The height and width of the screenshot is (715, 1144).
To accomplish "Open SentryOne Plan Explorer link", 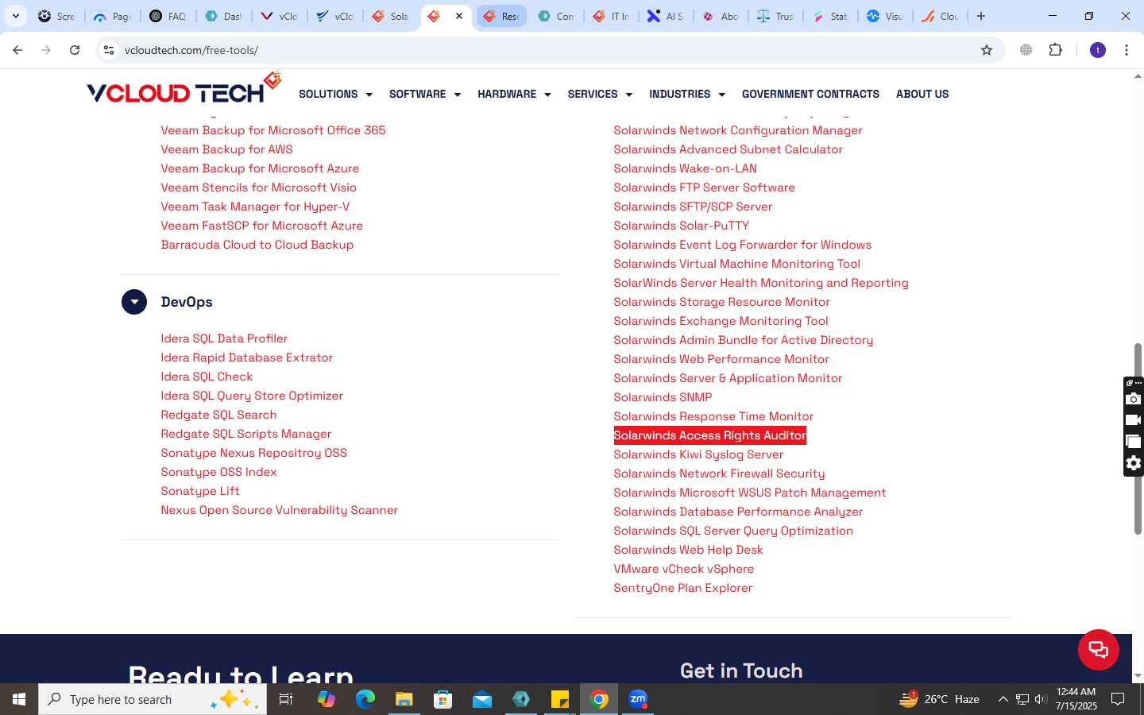I will [x=682, y=588].
